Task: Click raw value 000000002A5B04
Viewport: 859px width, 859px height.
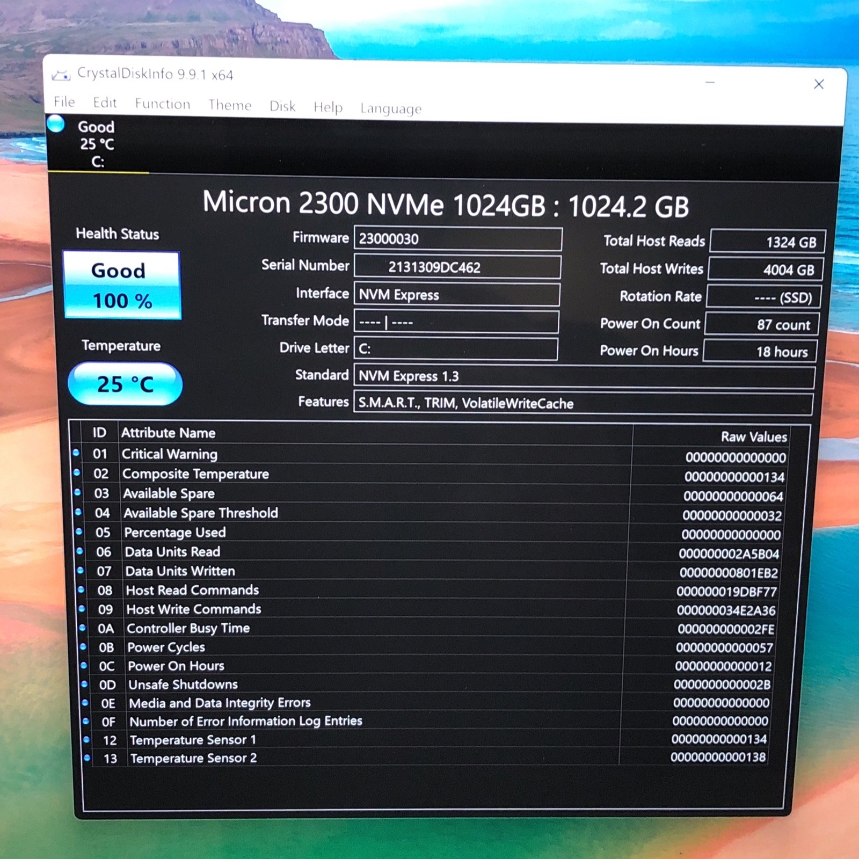Action: [729, 554]
